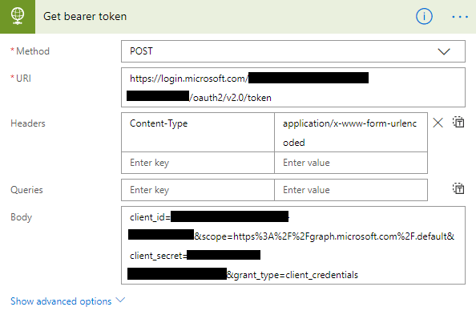Expand the Method dropdown arrow
The image size is (476, 319).
[x=444, y=51]
